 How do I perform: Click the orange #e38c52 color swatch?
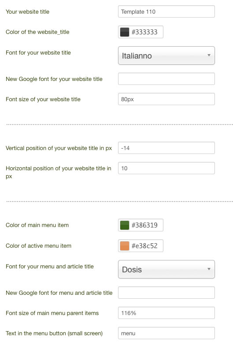(x=124, y=245)
